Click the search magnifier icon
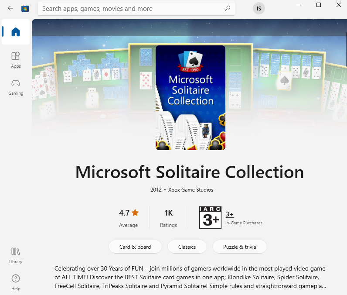 pos(227,8)
